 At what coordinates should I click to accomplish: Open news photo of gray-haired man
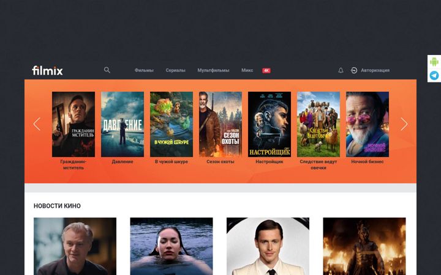[75, 246]
